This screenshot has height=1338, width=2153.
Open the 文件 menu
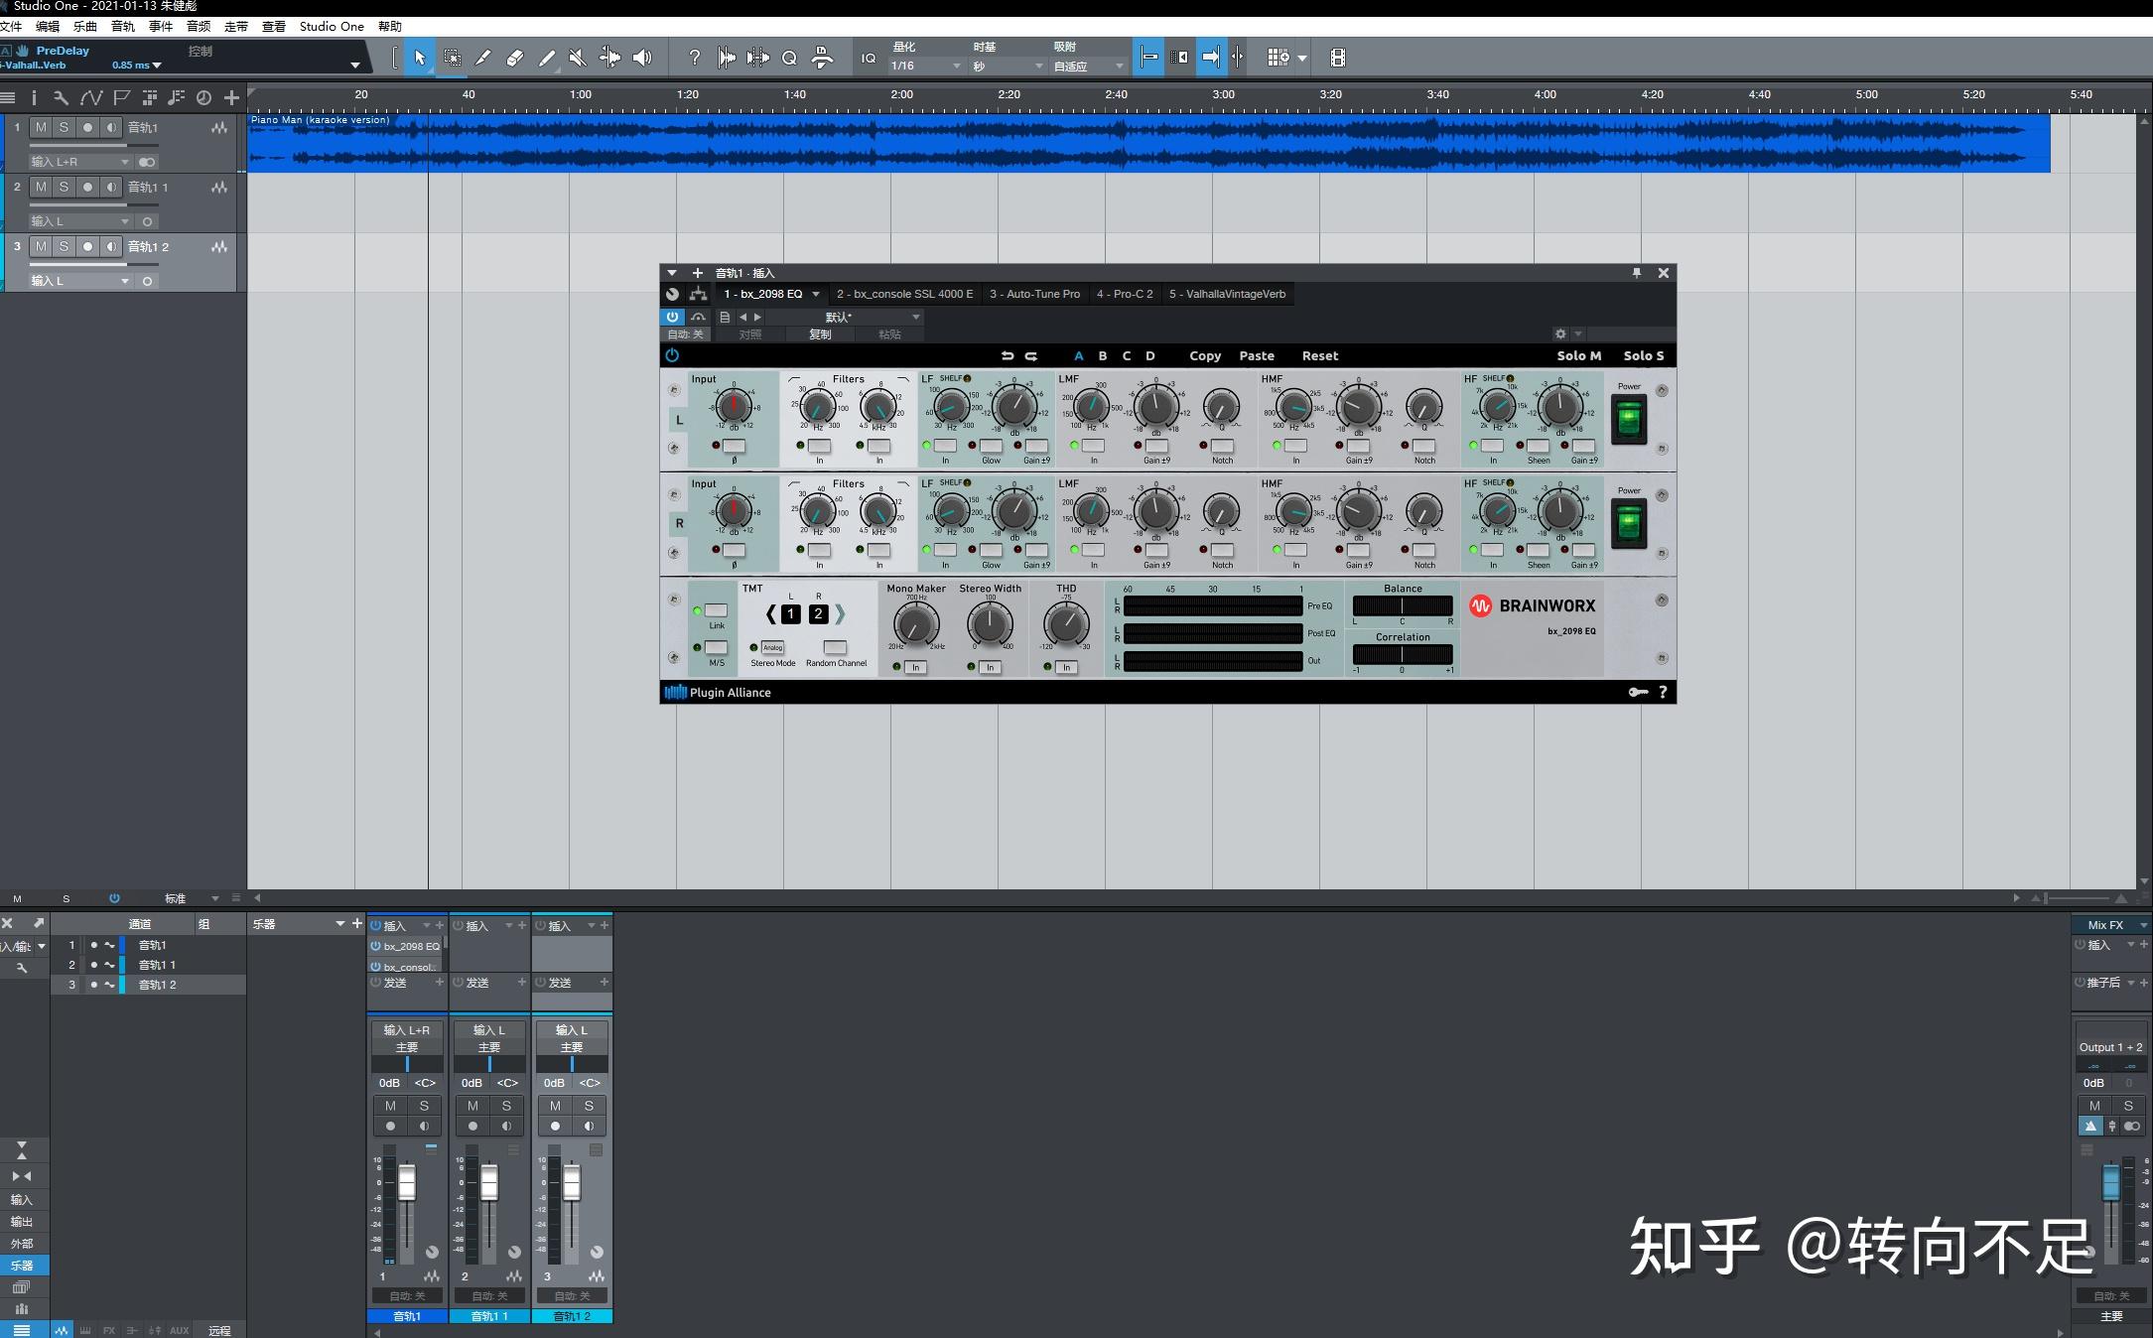click(11, 27)
